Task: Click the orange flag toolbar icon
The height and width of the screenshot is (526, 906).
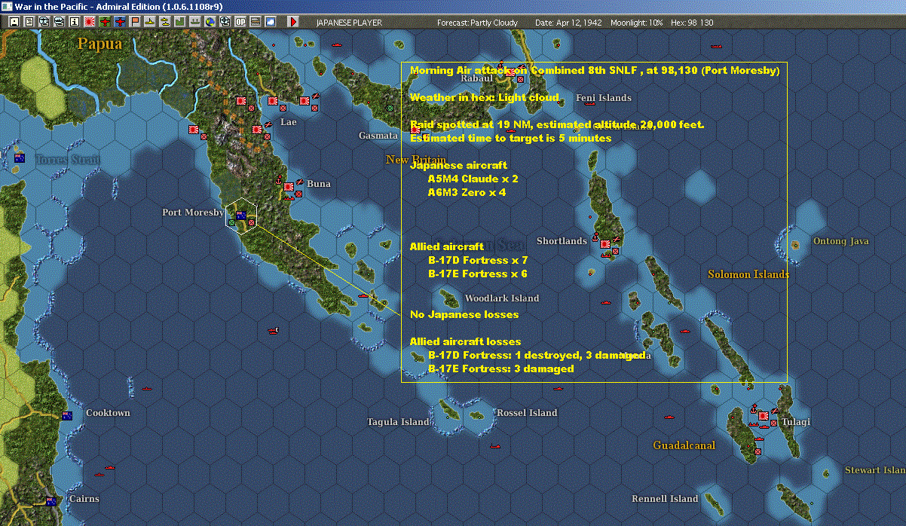Action: click(135, 22)
